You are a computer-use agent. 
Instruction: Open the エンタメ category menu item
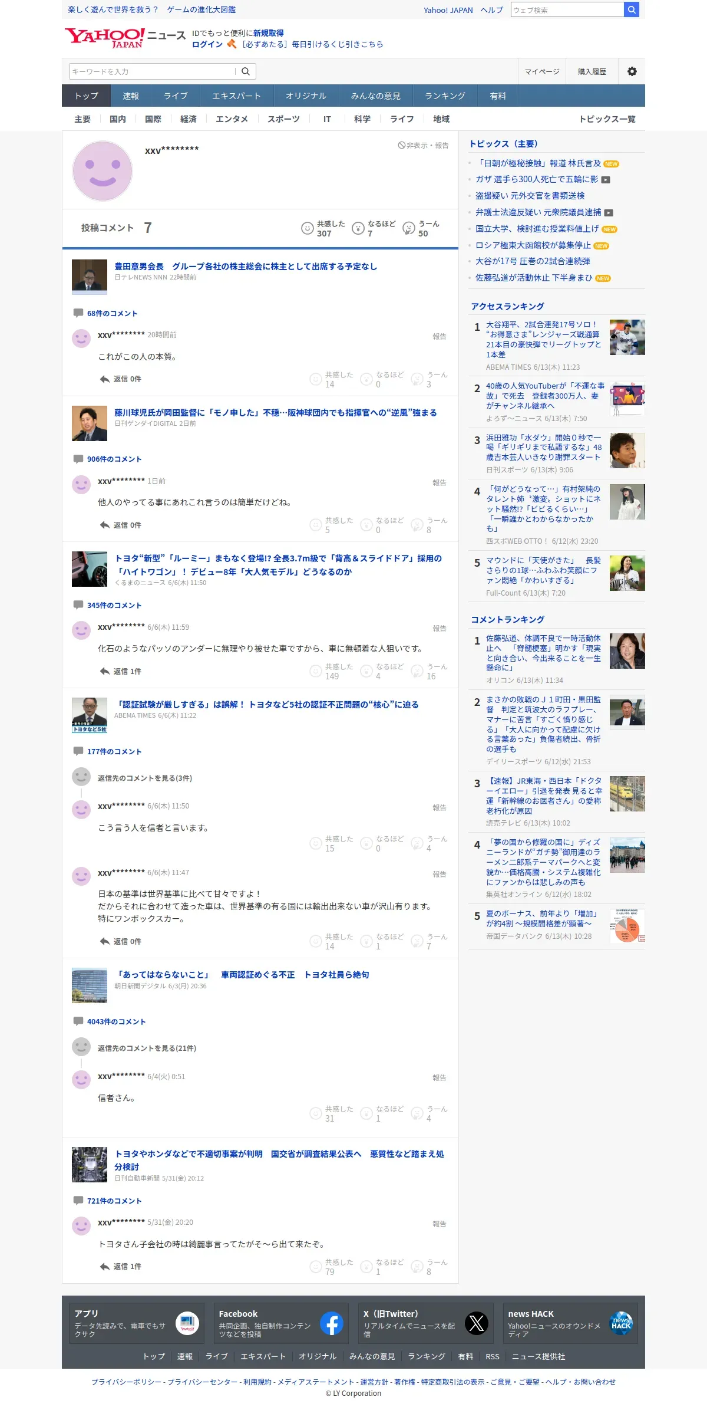point(232,119)
